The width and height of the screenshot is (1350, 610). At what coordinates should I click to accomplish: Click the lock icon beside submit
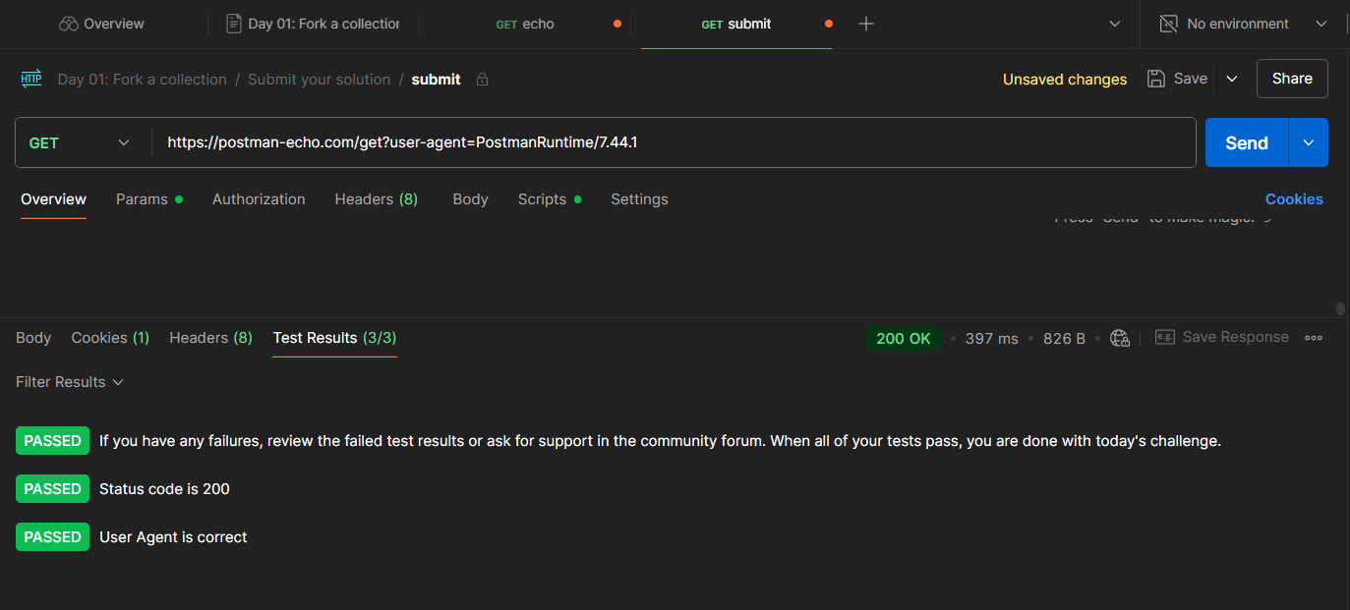tap(482, 80)
